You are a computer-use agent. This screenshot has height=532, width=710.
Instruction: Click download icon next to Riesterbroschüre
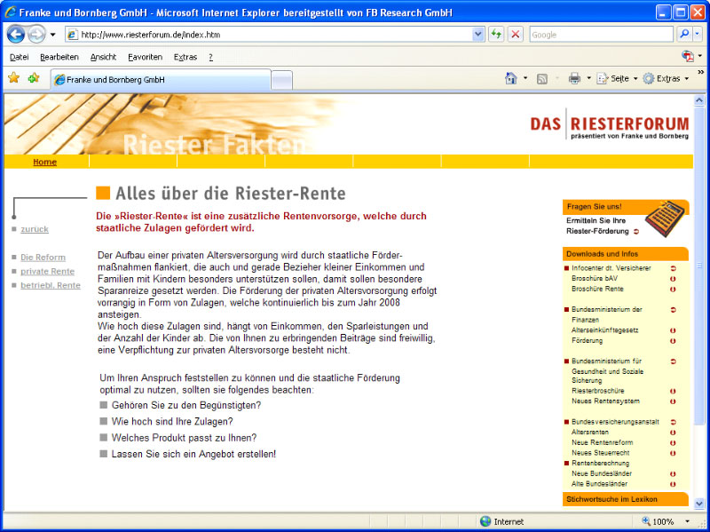tap(673, 391)
